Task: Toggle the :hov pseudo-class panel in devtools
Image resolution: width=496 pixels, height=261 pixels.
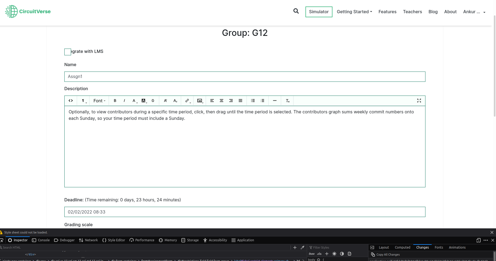Action: click(x=311, y=254)
